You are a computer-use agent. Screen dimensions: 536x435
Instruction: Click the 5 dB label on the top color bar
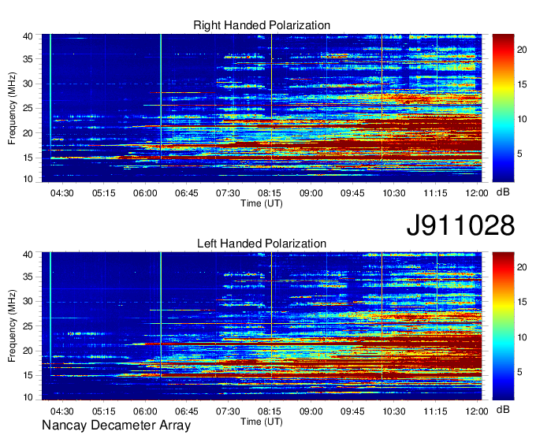click(519, 154)
